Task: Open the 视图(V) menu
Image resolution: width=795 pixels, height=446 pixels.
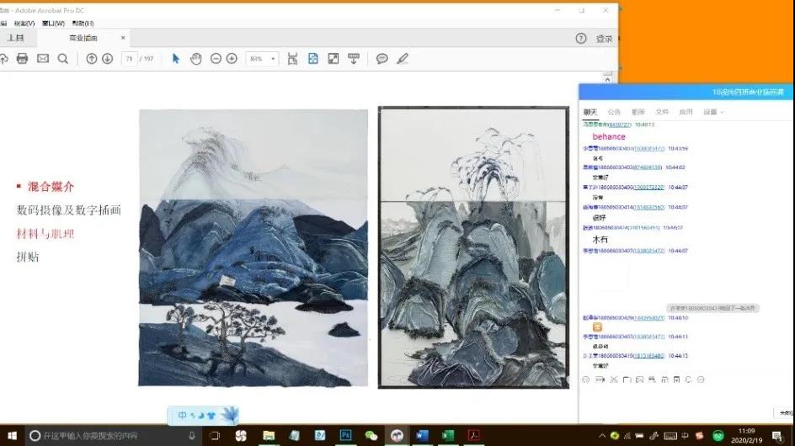Action: pos(24,24)
